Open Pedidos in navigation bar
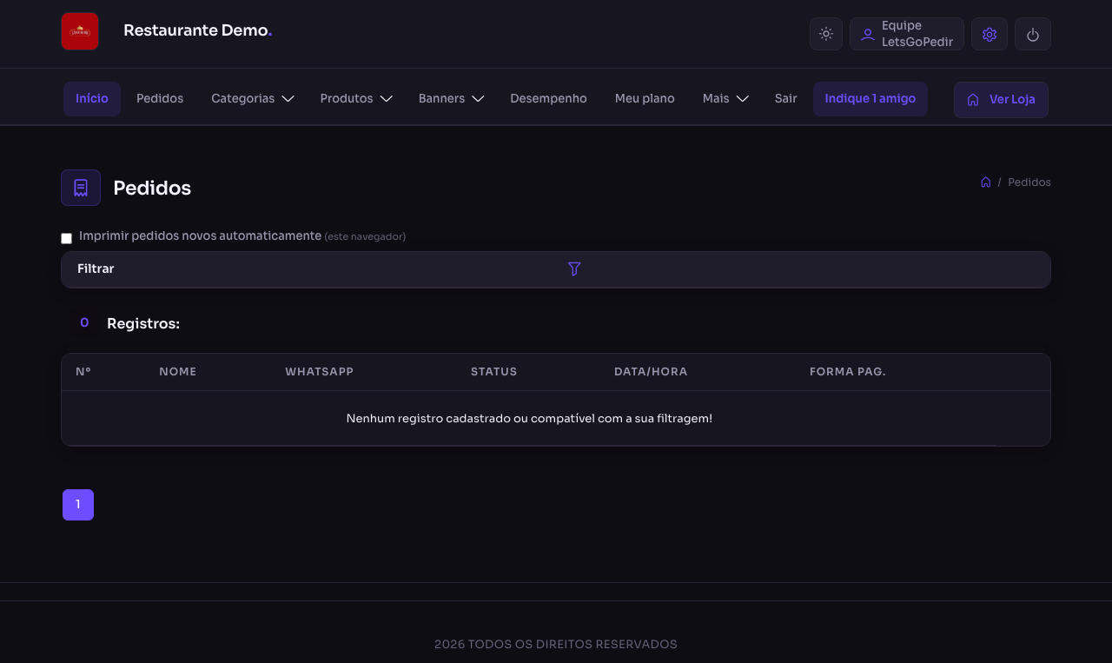Screen dimensions: 1112x663 click(160, 99)
